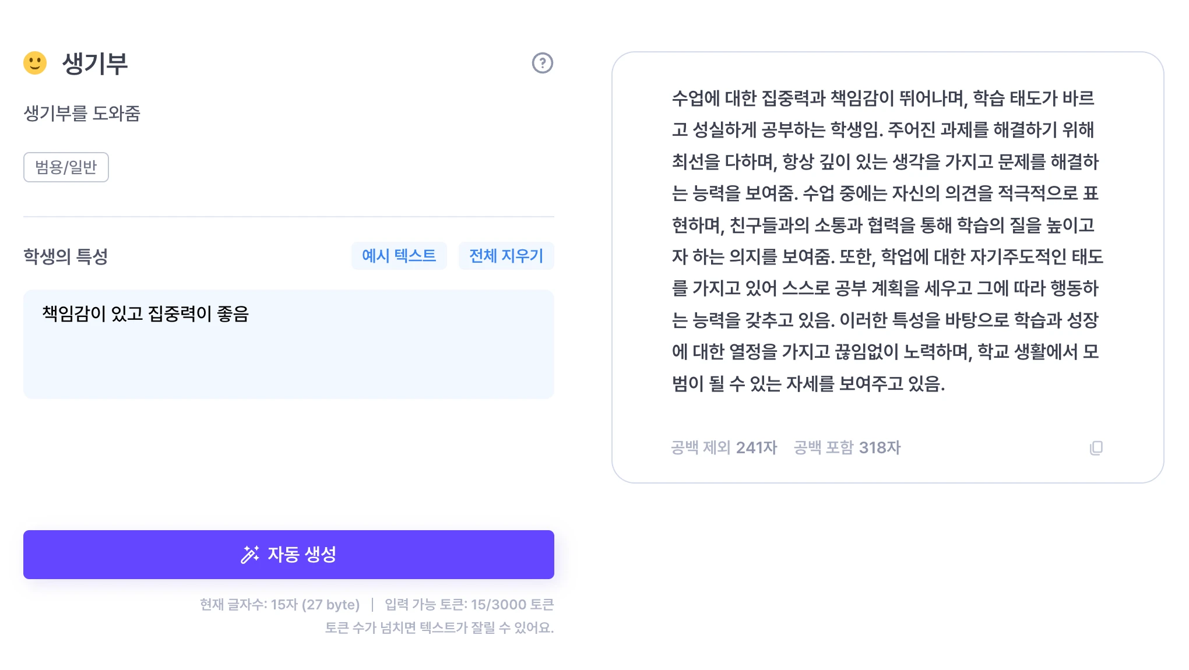Screen dimensions: 1189x670
Task: Click the result card's bottom footer area
Action: [887, 447]
